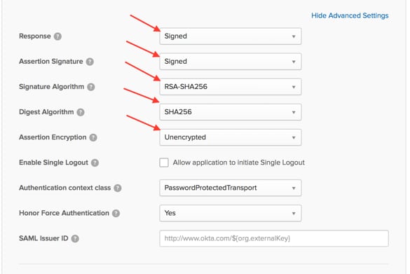Viewport: 410px width, 274px height.
Task: Click help icon beside Honor Force Authentication
Action: pyautogui.click(x=116, y=213)
